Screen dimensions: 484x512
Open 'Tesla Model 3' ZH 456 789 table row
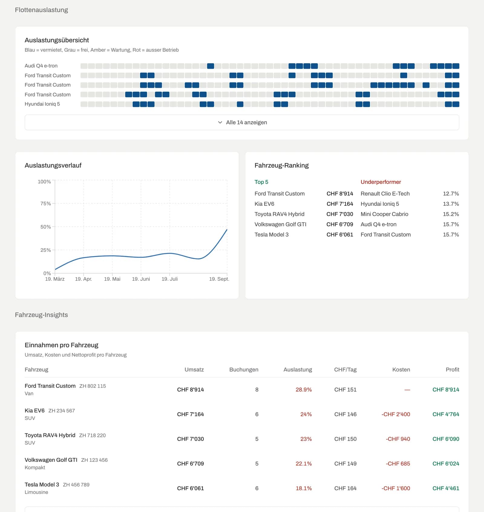[x=242, y=488]
